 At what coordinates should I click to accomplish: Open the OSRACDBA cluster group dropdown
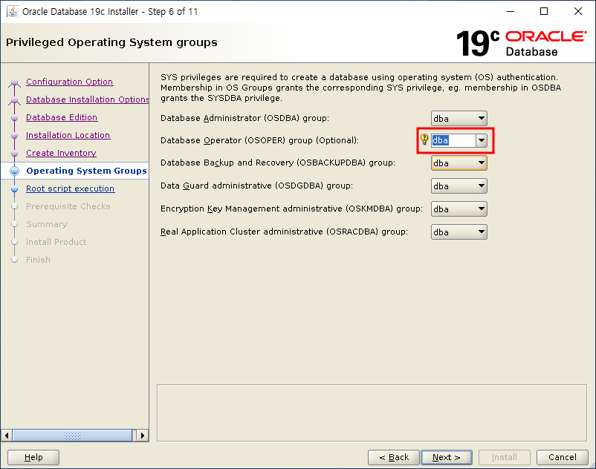[x=459, y=232]
